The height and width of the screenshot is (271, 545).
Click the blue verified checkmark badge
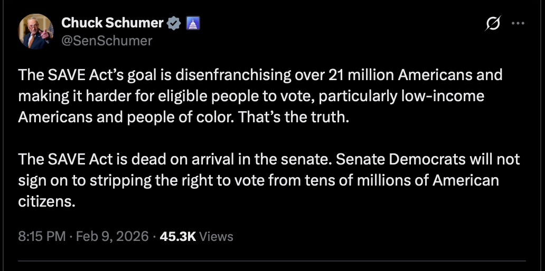[174, 23]
